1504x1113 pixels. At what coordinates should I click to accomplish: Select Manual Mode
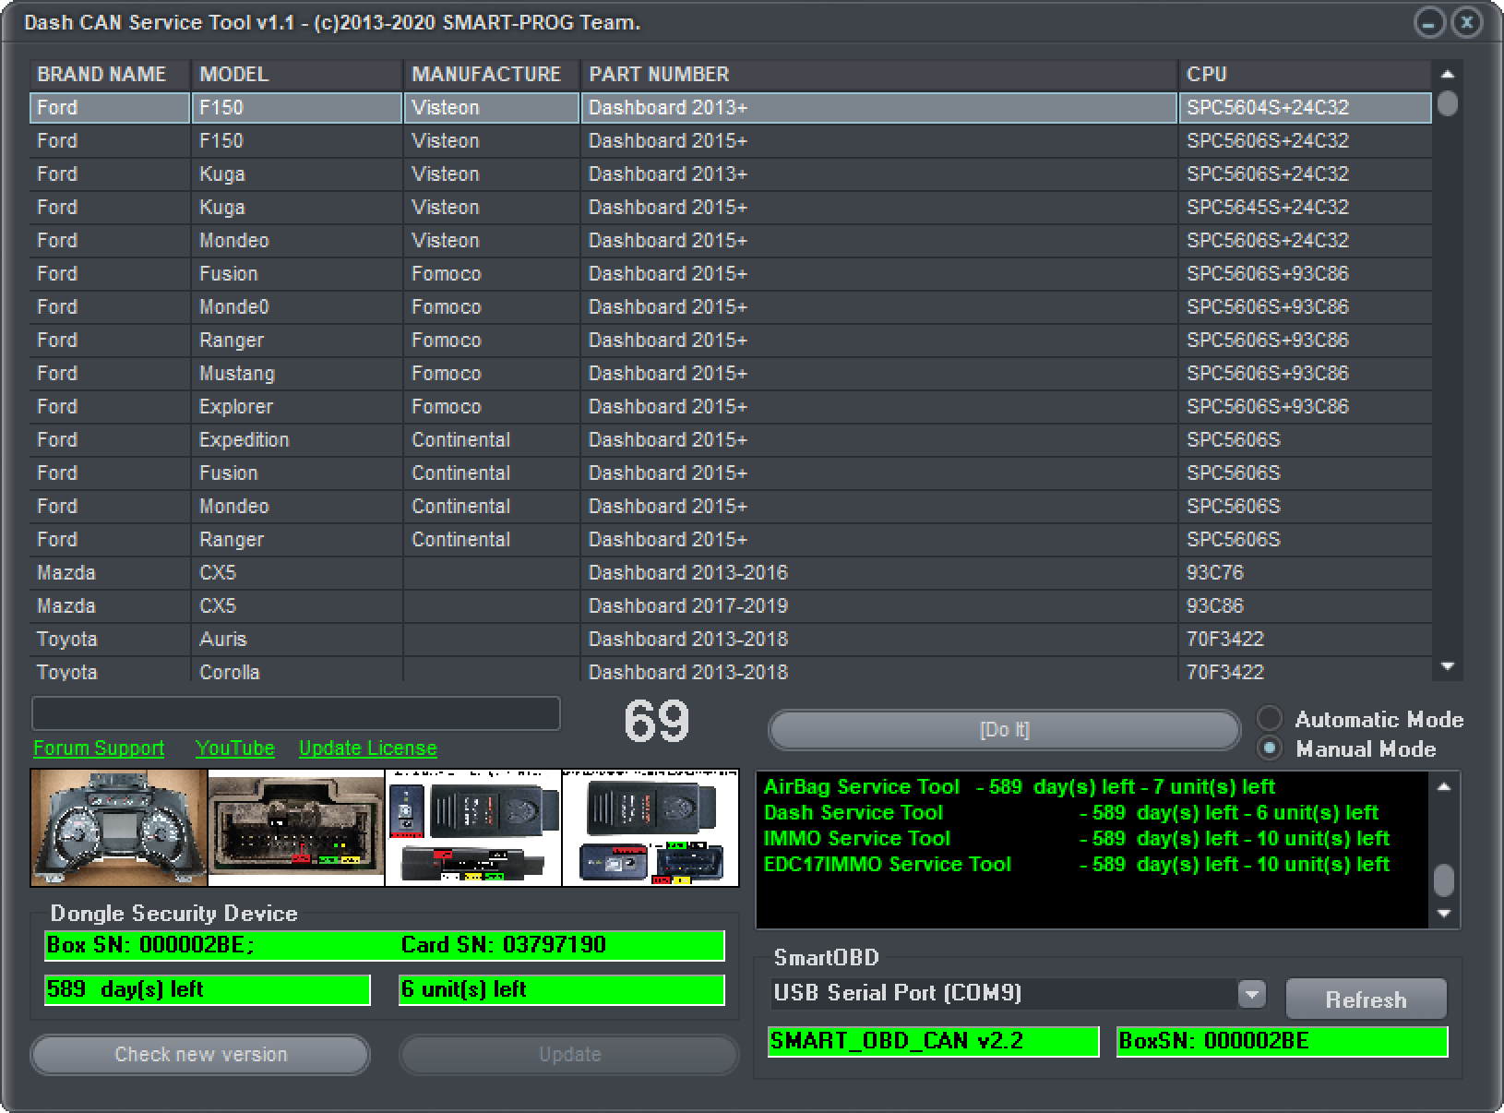1271,749
